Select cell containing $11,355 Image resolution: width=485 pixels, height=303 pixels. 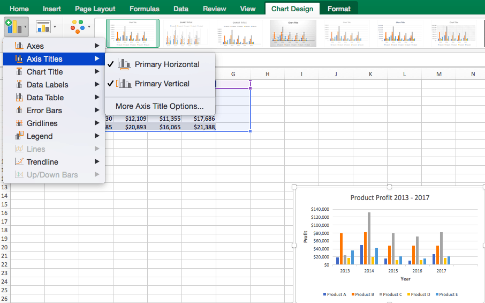pyautogui.click(x=164, y=119)
